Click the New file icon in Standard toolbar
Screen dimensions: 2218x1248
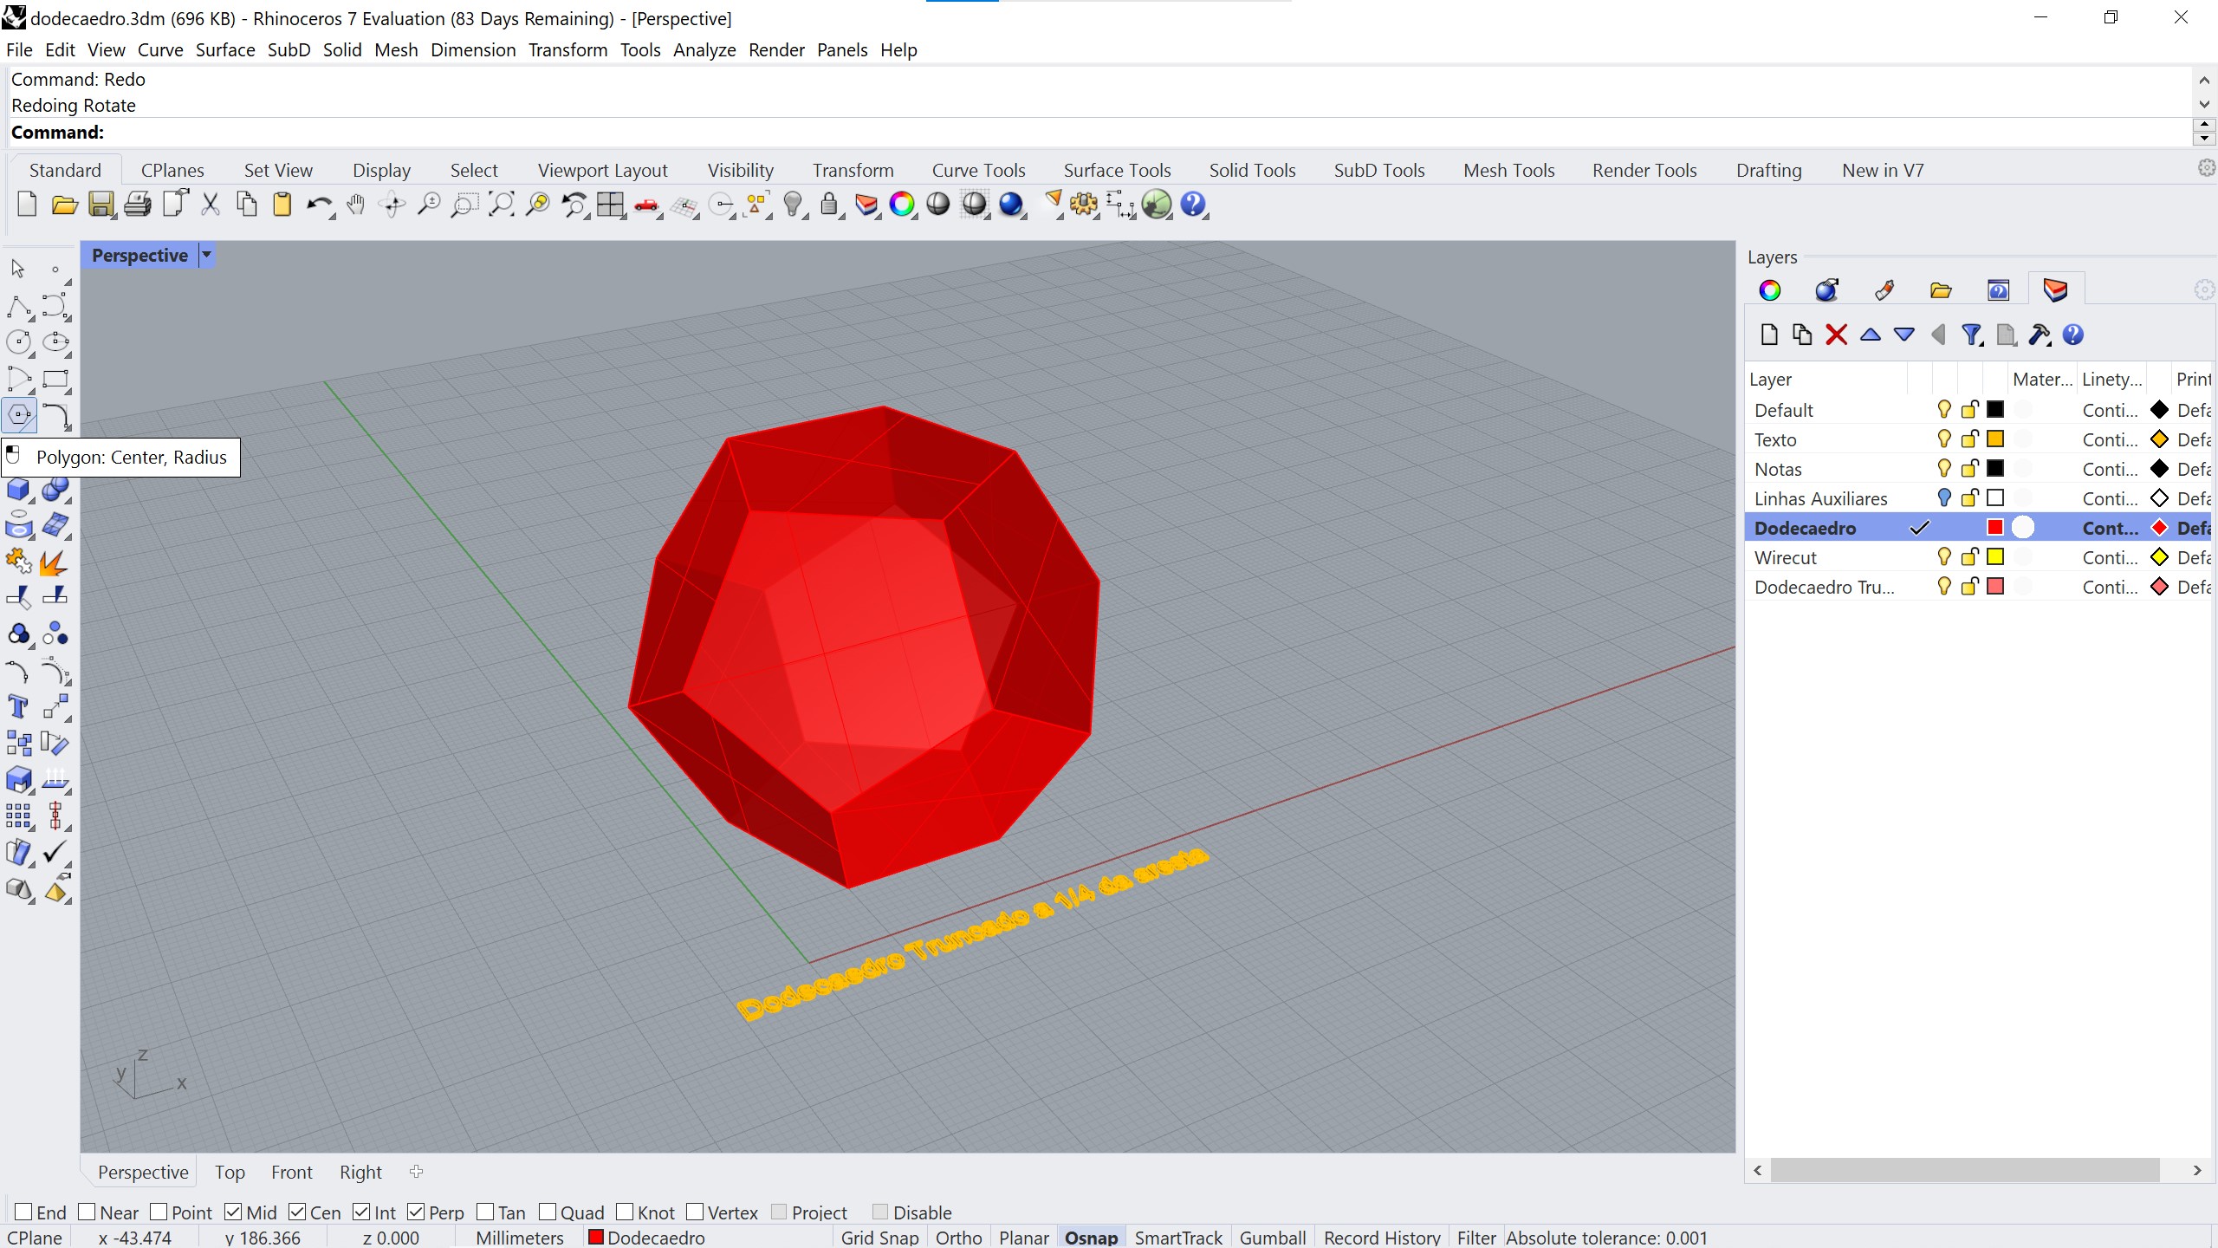point(27,205)
